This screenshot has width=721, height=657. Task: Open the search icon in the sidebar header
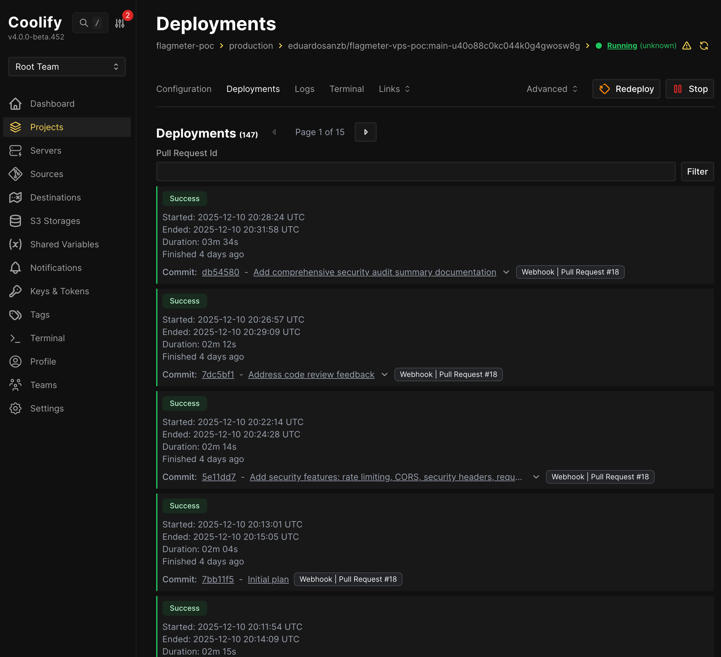[83, 23]
